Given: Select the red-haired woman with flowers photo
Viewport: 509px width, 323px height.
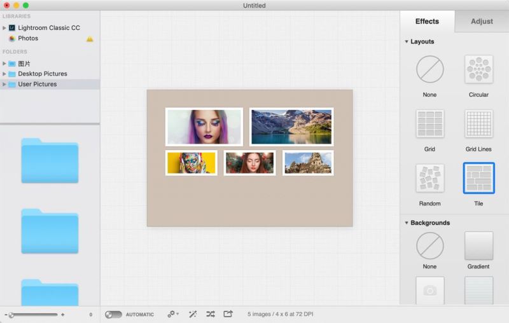Looking at the screenshot, I should click(249, 163).
